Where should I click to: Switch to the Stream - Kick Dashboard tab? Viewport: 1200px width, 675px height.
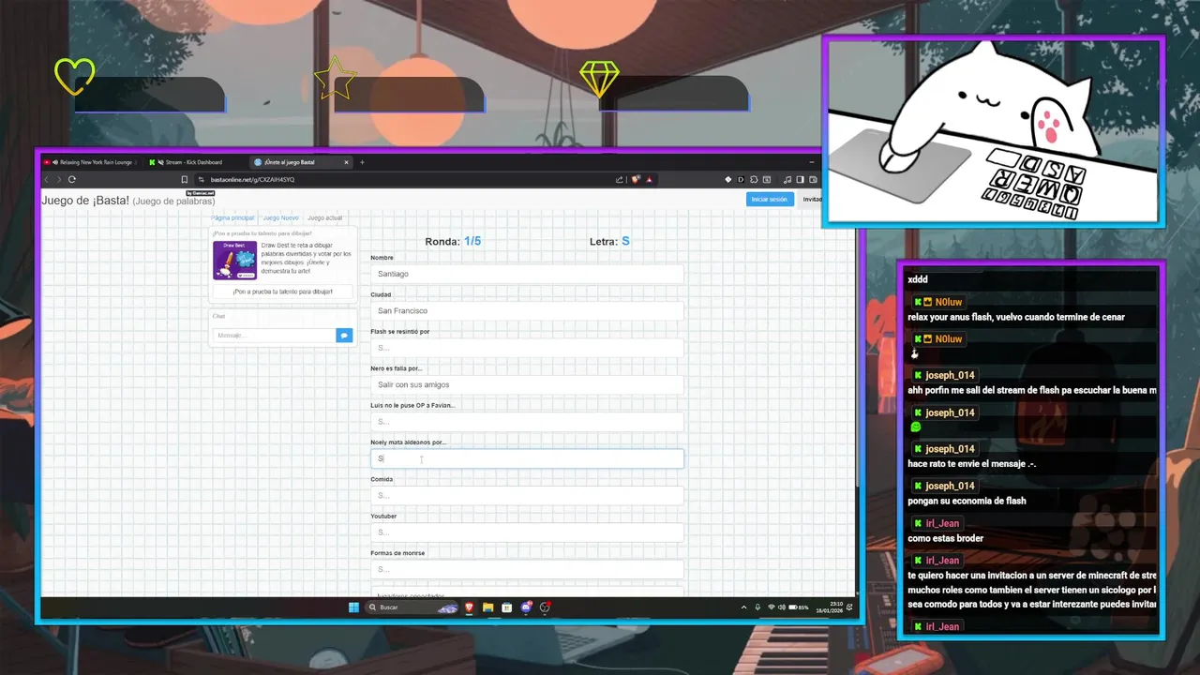(x=193, y=162)
